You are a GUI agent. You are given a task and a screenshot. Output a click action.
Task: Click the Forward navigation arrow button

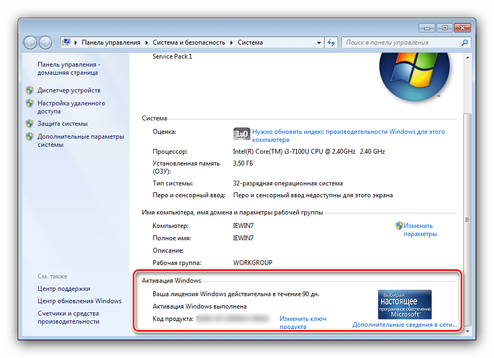(45, 42)
